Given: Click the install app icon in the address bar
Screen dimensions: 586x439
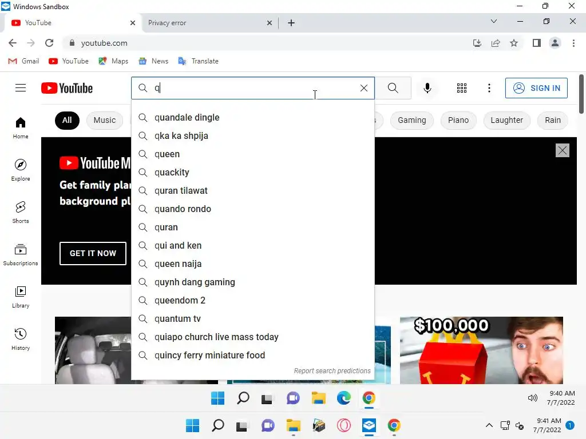Looking at the screenshot, I should click(x=477, y=43).
